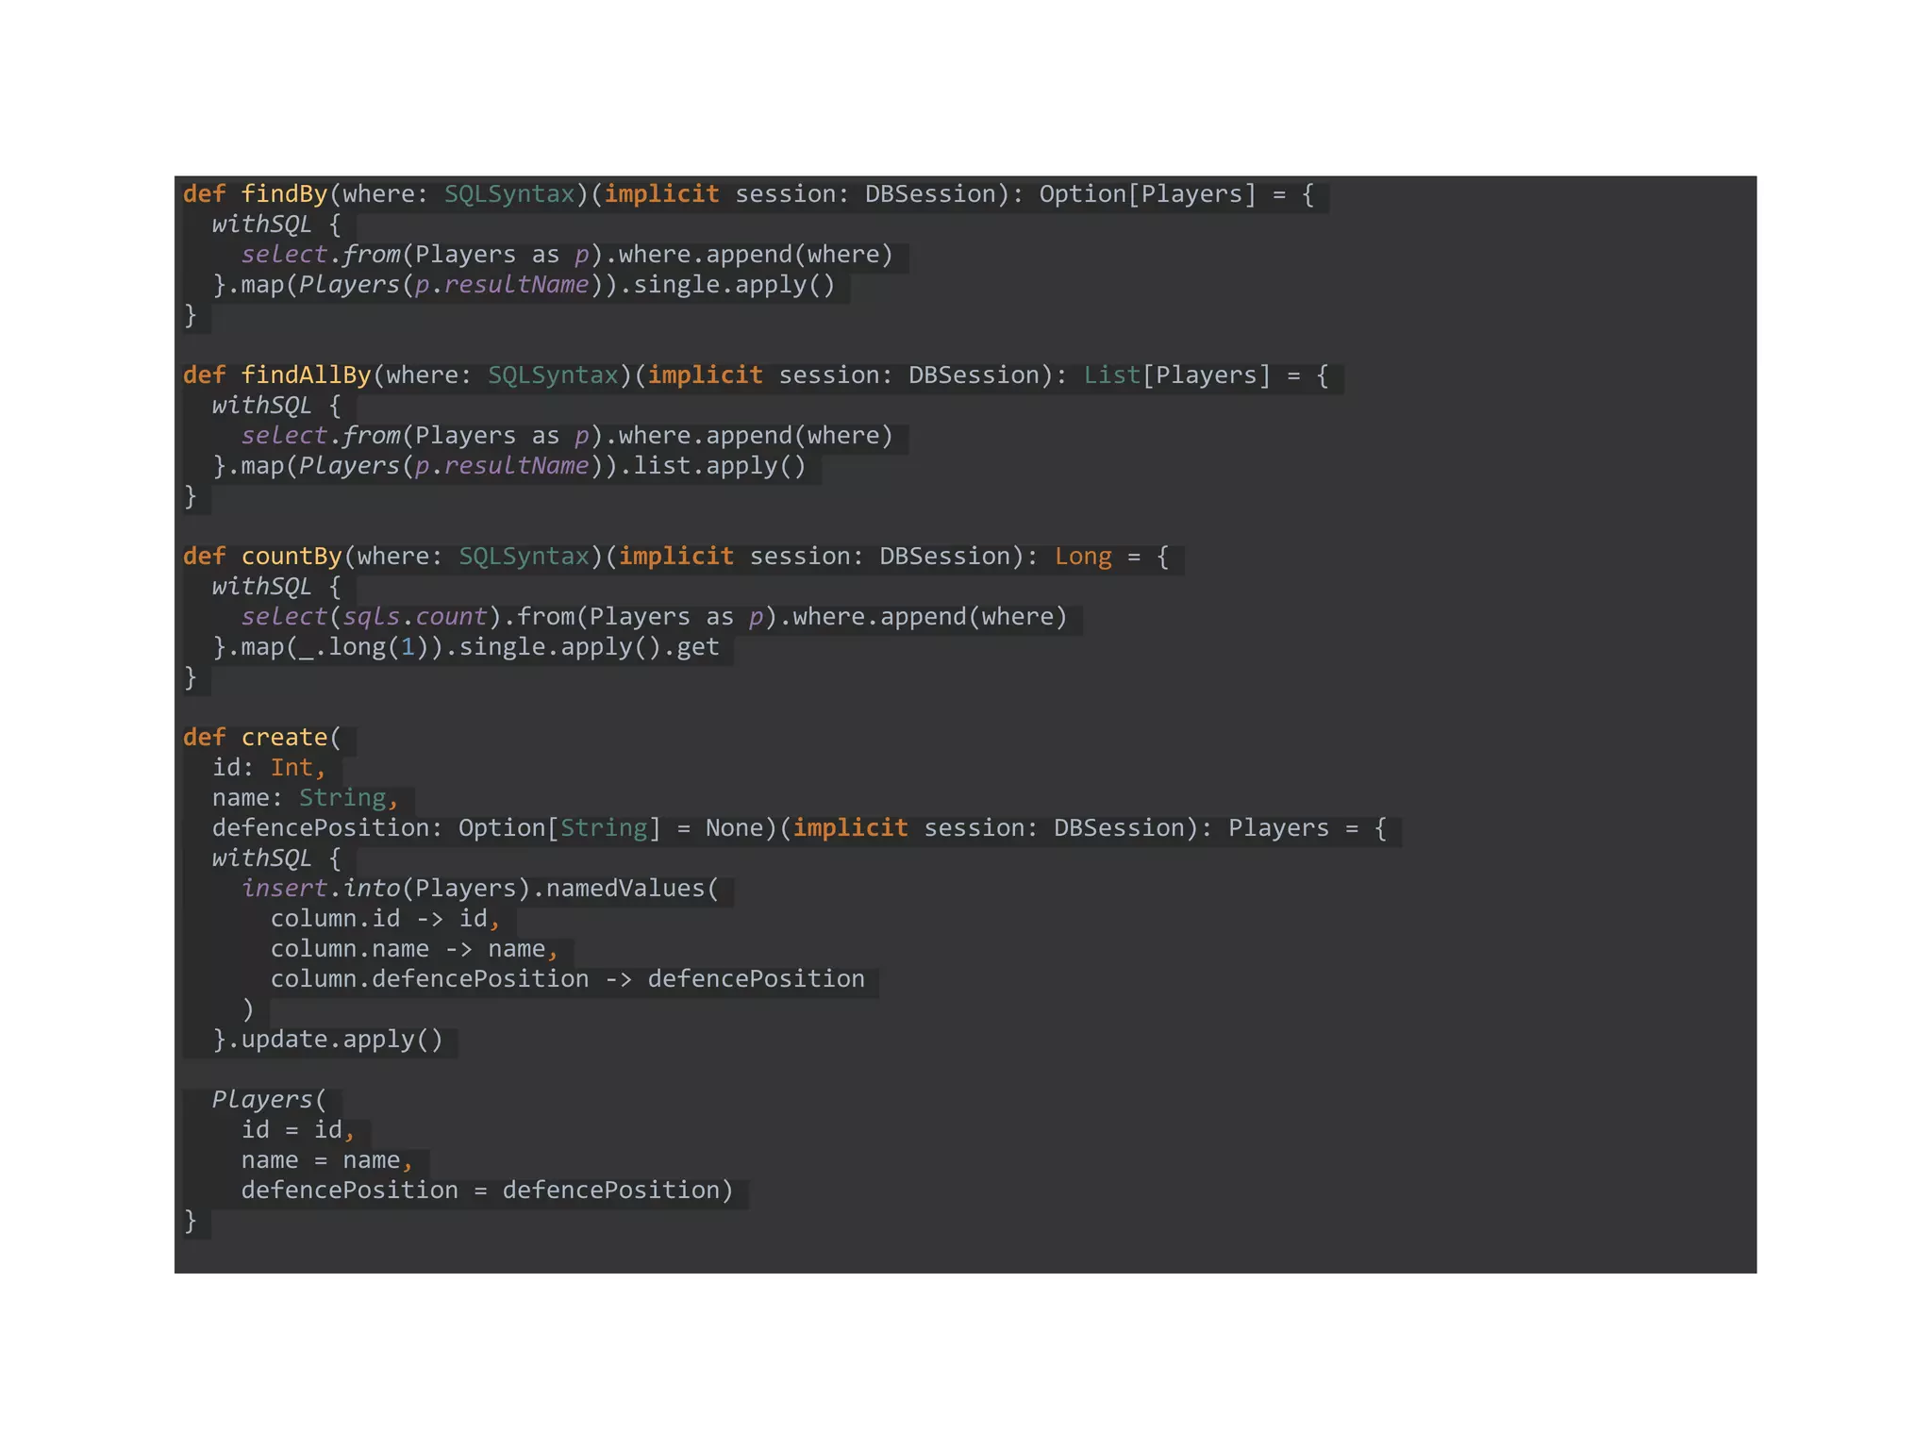Click .list.apply() in findAllBy
The width and height of the screenshot is (1932, 1449).
[712, 466]
